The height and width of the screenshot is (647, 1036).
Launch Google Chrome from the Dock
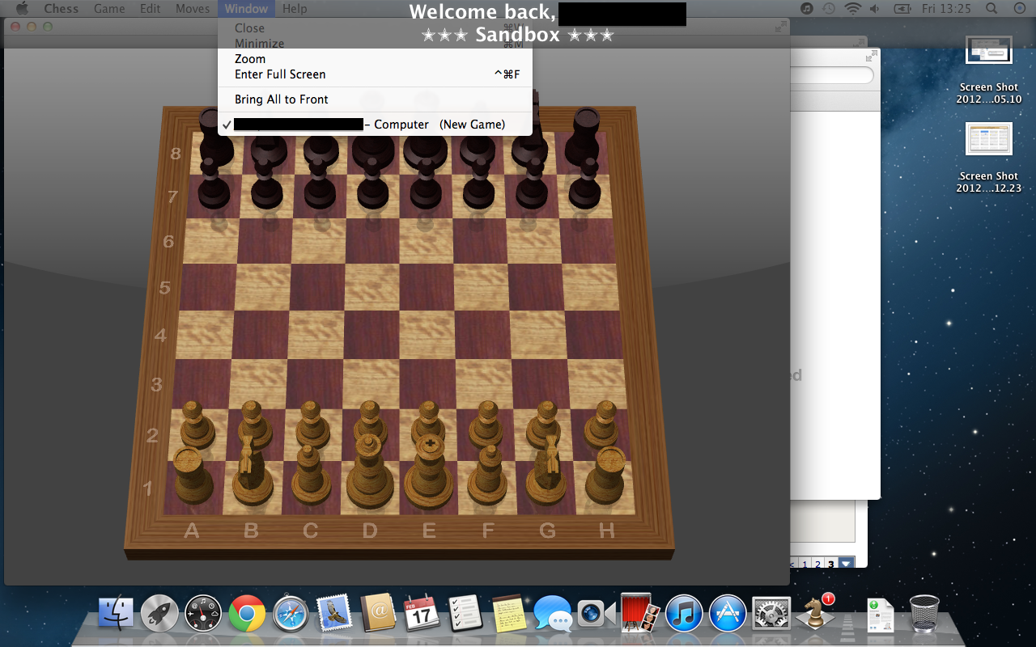tap(247, 614)
